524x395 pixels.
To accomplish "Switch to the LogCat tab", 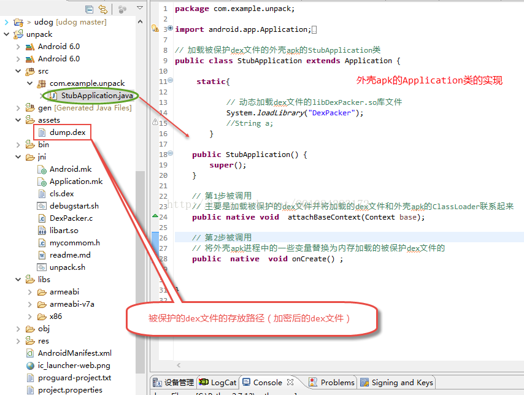I will (x=218, y=382).
